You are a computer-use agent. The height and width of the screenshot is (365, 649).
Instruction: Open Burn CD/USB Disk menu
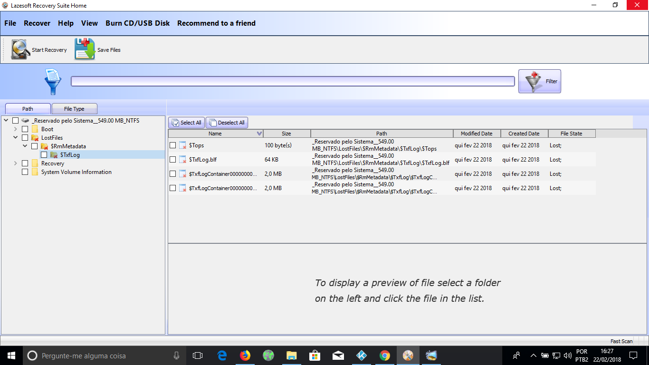[x=137, y=23]
